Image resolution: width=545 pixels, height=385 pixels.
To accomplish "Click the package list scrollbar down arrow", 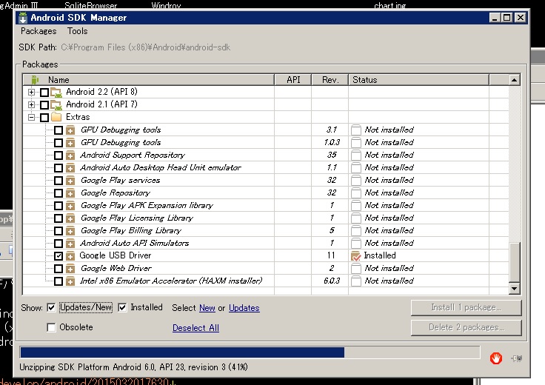I will [x=515, y=288].
